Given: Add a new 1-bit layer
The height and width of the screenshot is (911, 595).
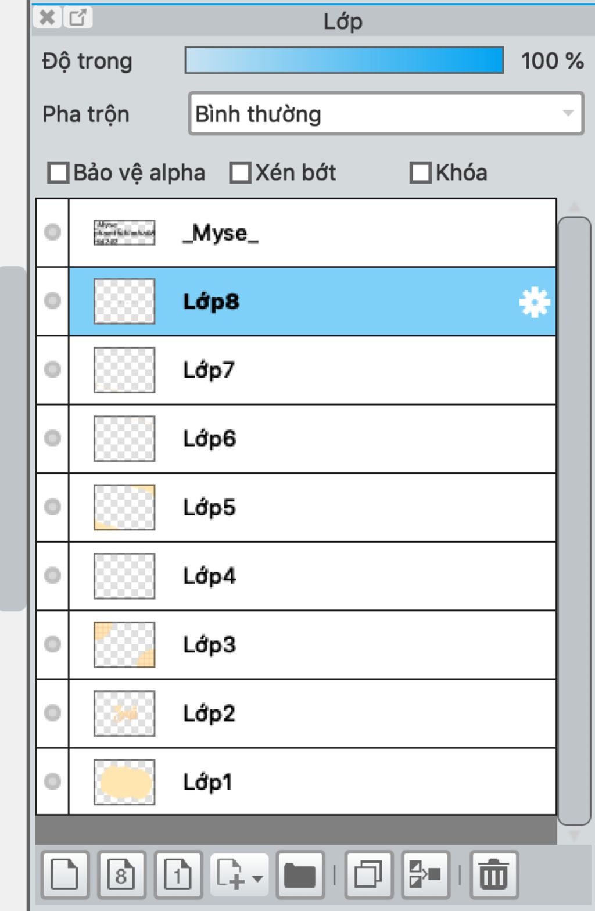Looking at the screenshot, I should point(178,874).
